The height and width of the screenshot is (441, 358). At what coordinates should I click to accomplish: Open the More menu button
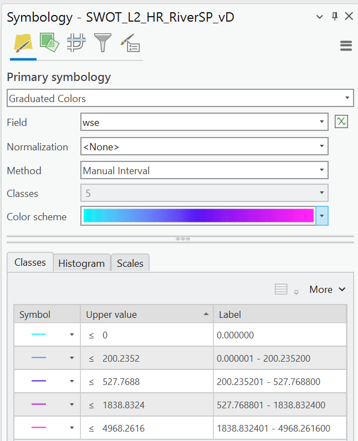[x=327, y=290]
